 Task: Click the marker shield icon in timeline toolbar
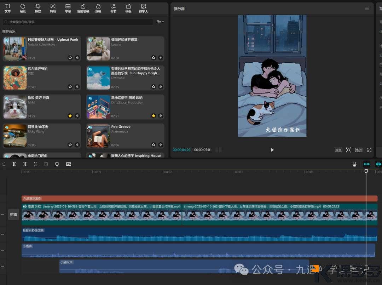pyautogui.click(x=57, y=164)
